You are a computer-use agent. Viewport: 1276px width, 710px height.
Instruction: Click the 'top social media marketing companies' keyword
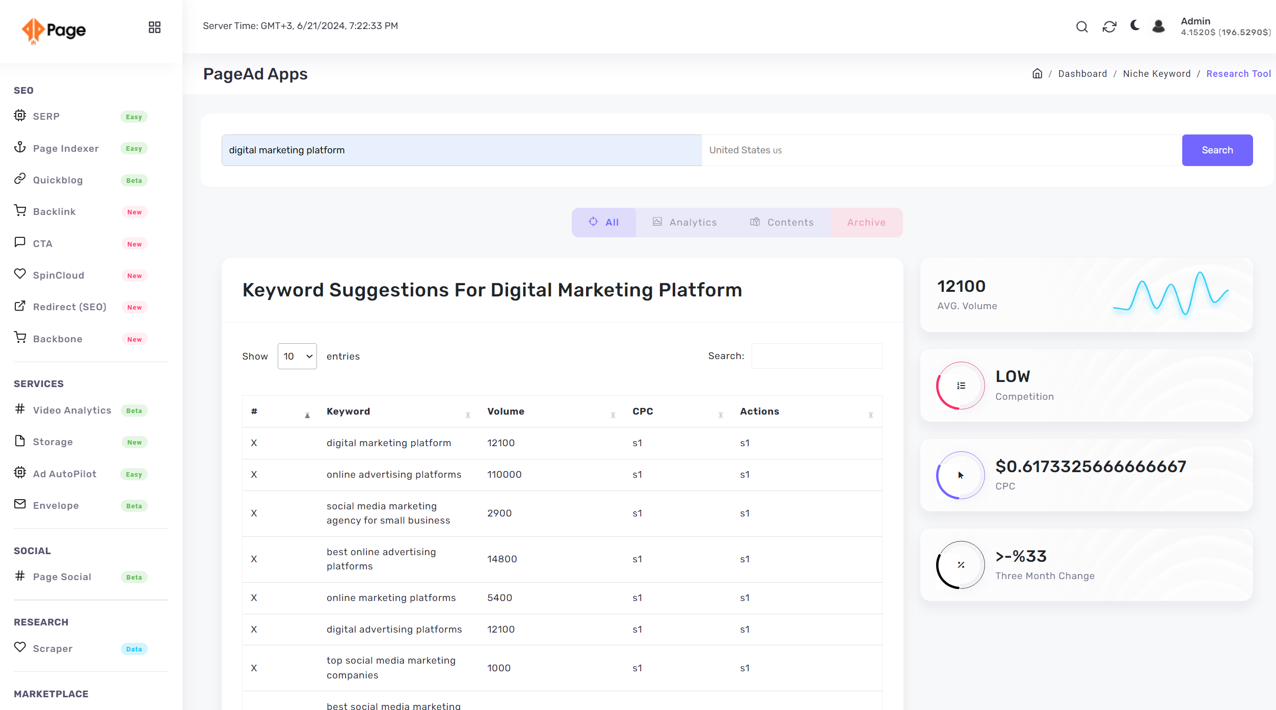click(x=391, y=668)
